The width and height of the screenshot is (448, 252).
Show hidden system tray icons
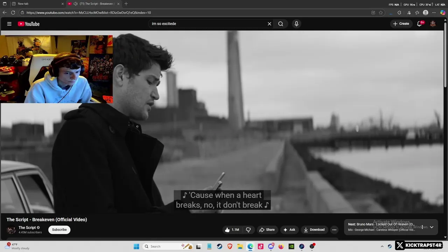[382, 246]
